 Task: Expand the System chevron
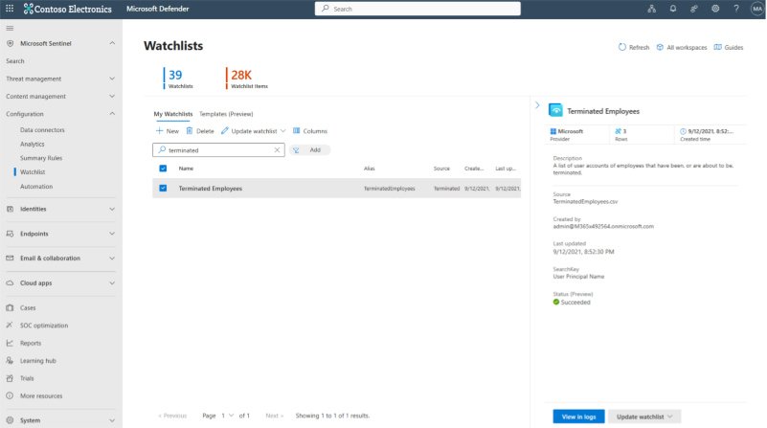point(112,420)
